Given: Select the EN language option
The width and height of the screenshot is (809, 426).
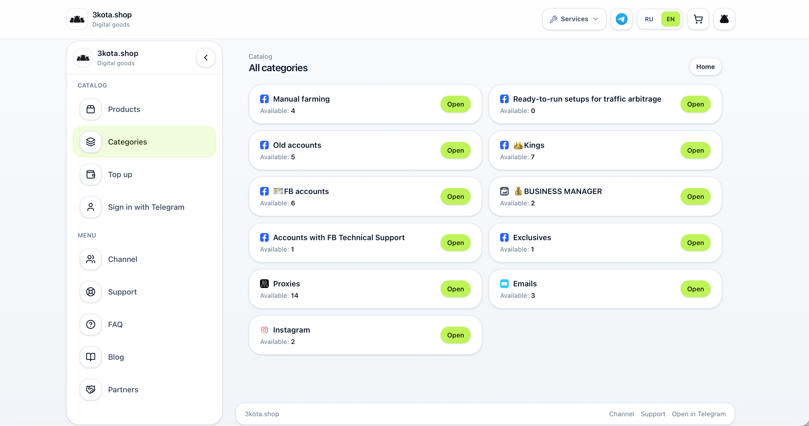Looking at the screenshot, I should click(671, 19).
